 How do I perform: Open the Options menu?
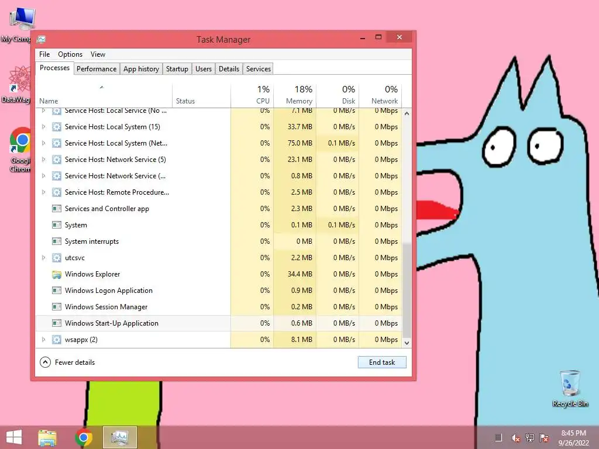point(70,54)
